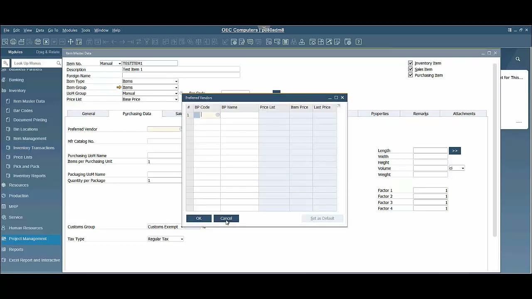This screenshot has width=532, height=299.
Task: Click the Factor 1 input field
Action: tap(430, 190)
